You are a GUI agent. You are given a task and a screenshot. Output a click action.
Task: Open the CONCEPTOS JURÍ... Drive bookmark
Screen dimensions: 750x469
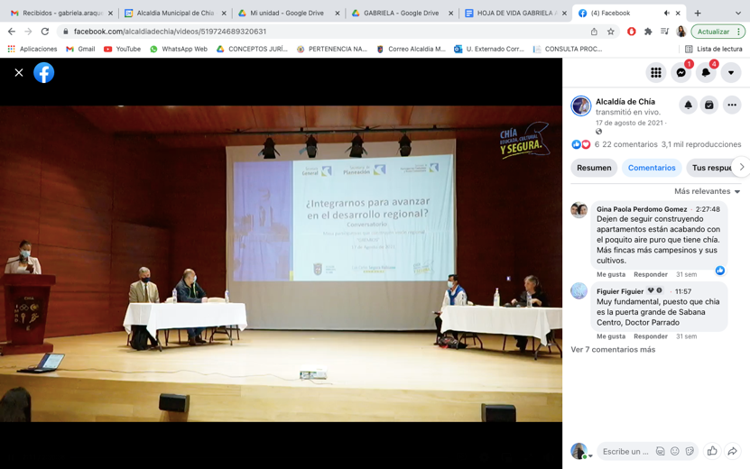pos(252,49)
